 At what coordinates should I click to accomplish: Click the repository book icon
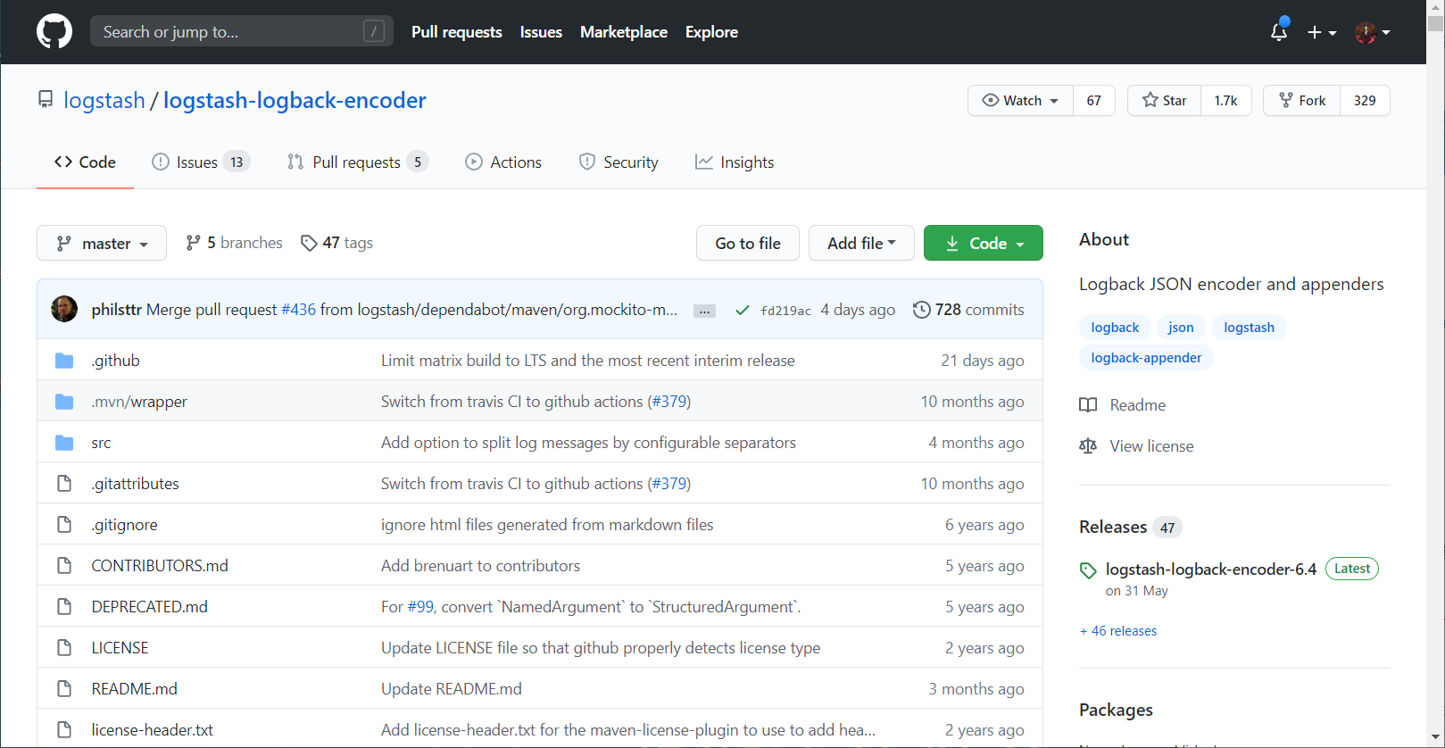(x=46, y=100)
